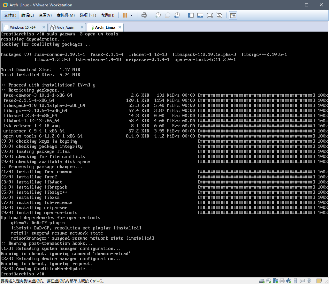Open the power options dropdown arrow
Screen dimensions: 329x284
pyautogui.click(x=132, y=15)
